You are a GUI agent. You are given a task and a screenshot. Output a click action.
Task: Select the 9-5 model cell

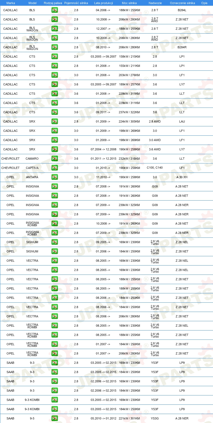pos(32,418)
